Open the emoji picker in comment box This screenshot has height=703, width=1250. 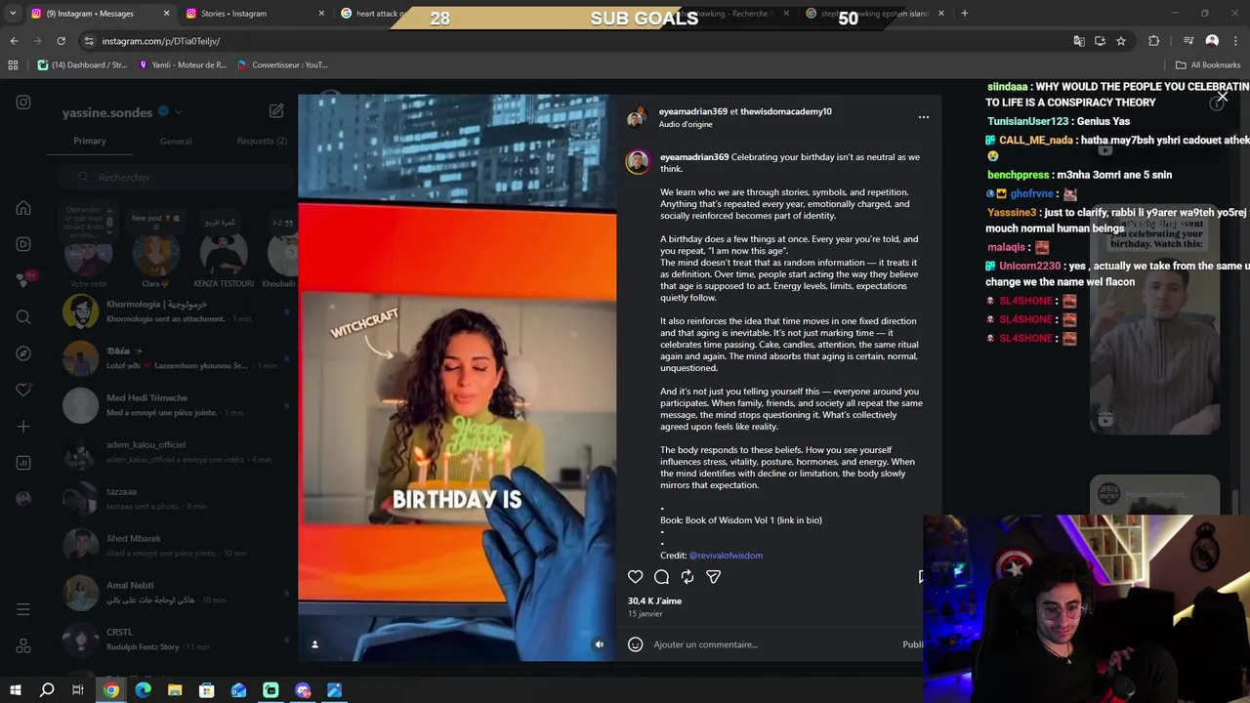pyautogui.click(x=635, y=644)
